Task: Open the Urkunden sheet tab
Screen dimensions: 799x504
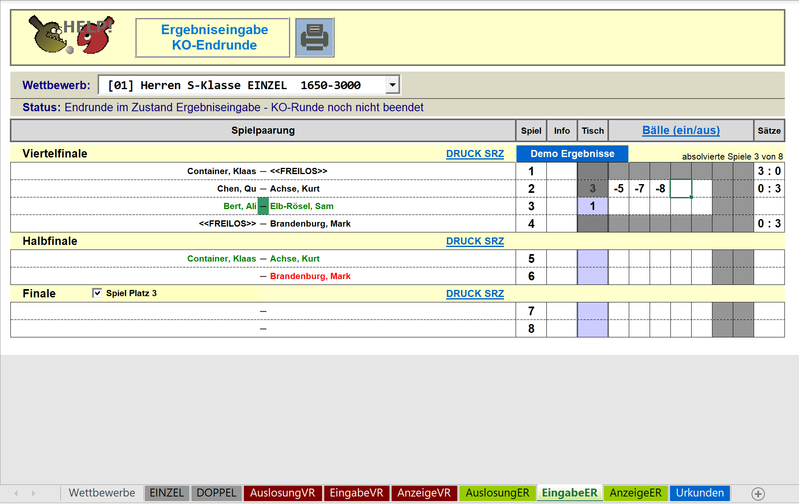Action: [x=700, y=493]
